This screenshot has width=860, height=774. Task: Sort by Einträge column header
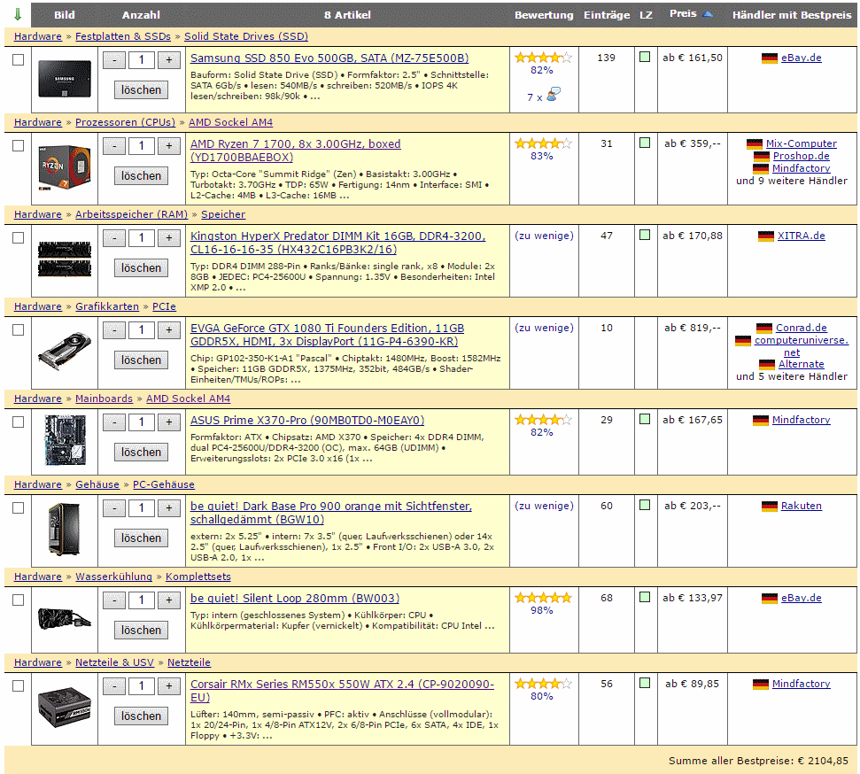click(x=607, y=15)
